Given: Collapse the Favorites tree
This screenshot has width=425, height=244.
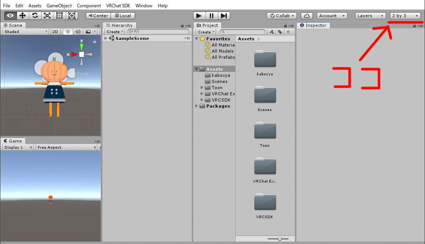Looking at the screenshot, I should pos(196,39).
